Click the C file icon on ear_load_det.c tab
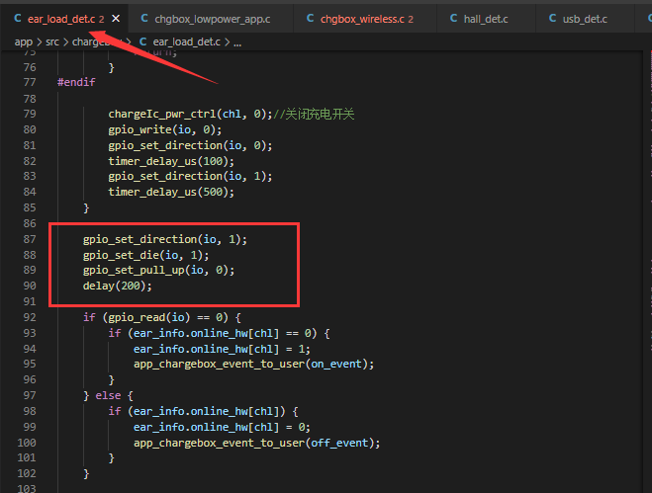The height and width of the screenshot is (493, 652). [x=18, y=18]
